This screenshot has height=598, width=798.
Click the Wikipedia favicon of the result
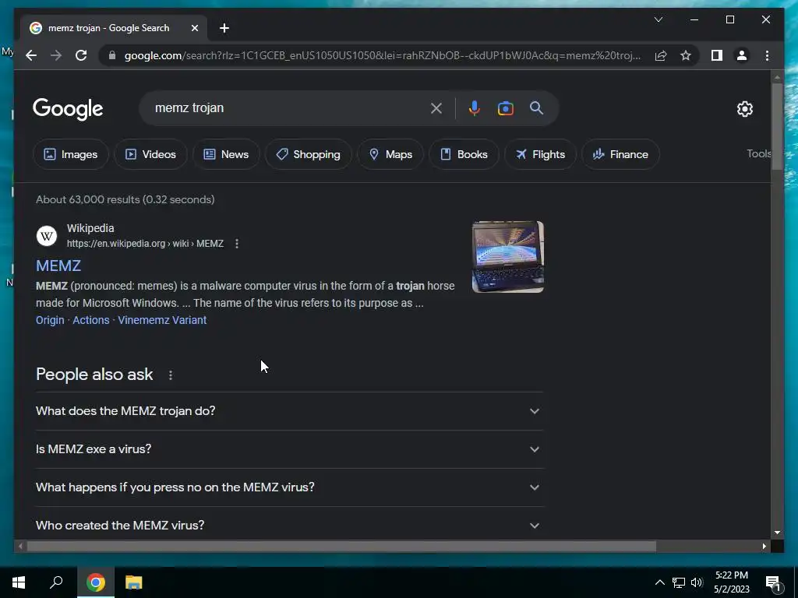click(x=46, y=236)
